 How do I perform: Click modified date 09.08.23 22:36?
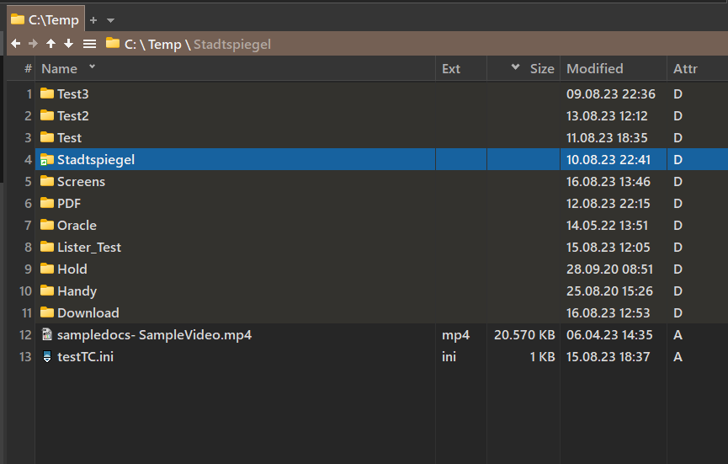pyautogui.click(x=610, y=93)
